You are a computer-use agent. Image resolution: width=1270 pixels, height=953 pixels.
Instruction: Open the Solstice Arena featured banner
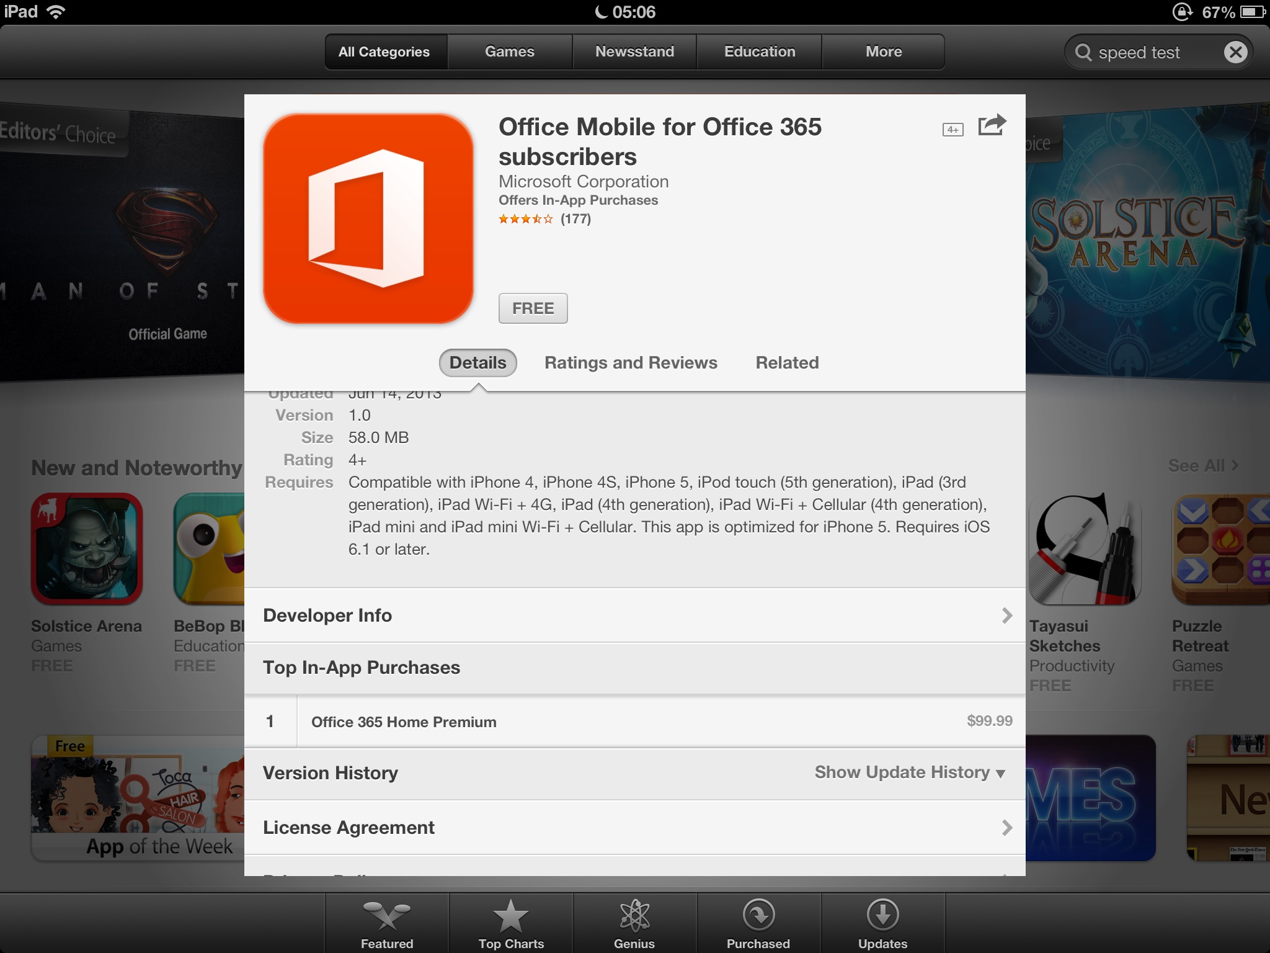point(1148,242)
